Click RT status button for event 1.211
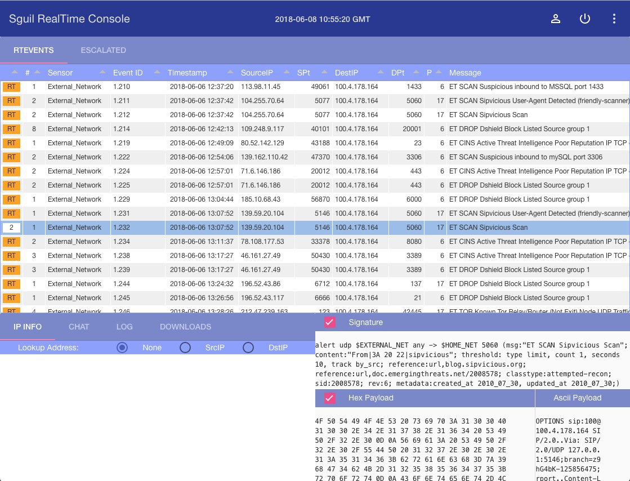Viewport: 630px width, 481px height. [x=11, y=101]
